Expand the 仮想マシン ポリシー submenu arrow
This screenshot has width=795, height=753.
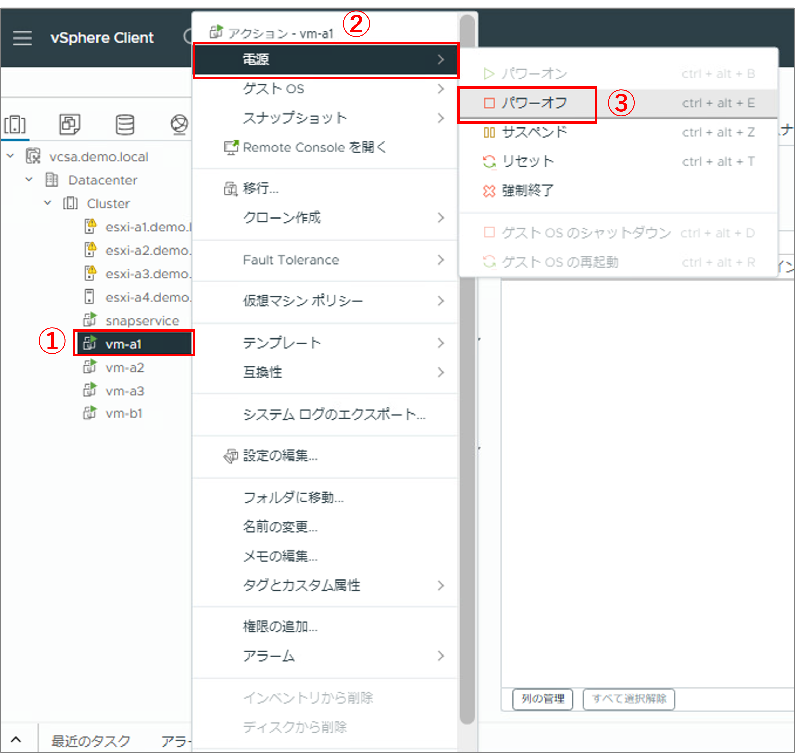click(x=441, y=301)
